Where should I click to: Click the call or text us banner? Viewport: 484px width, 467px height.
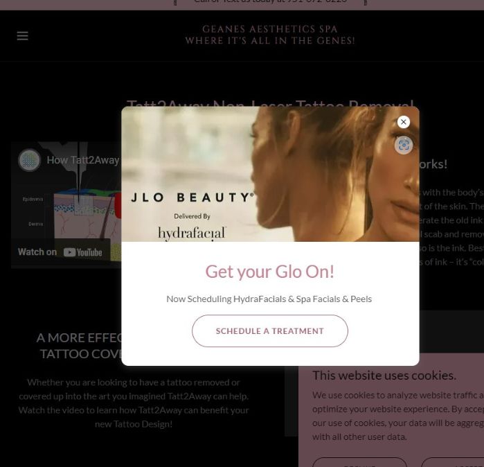[270, 3]
